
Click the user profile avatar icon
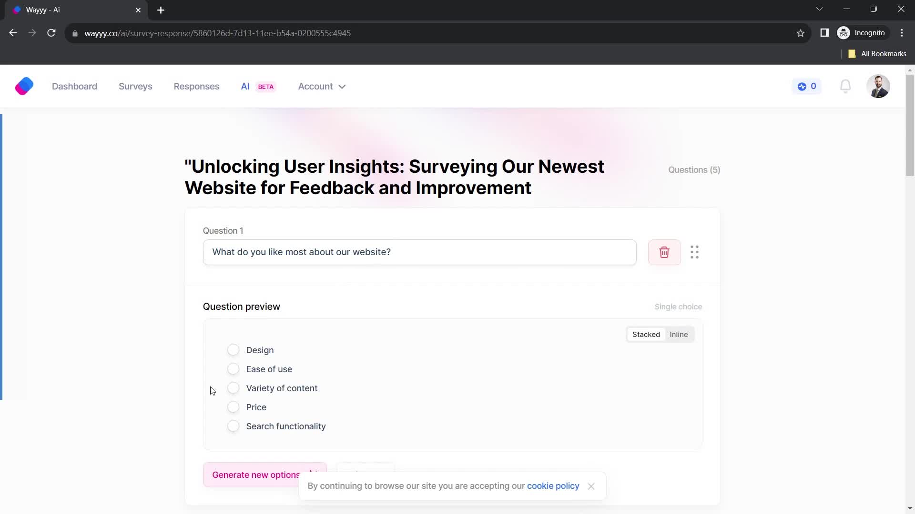coord(879,86)
